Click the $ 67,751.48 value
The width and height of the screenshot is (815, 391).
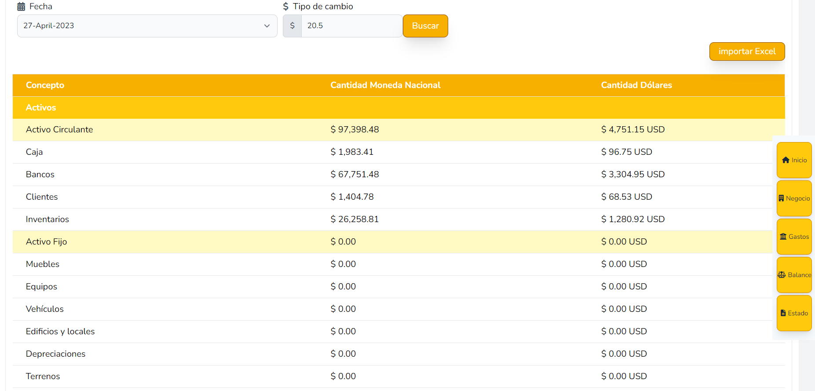pyautogui.click(x=355, y=175)
